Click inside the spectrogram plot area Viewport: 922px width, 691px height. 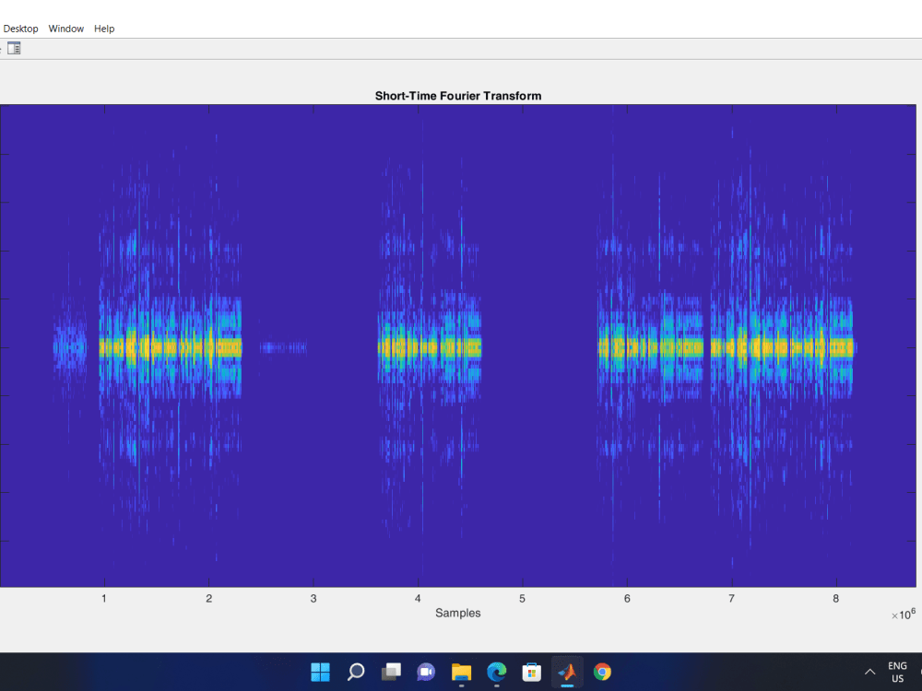458,346
